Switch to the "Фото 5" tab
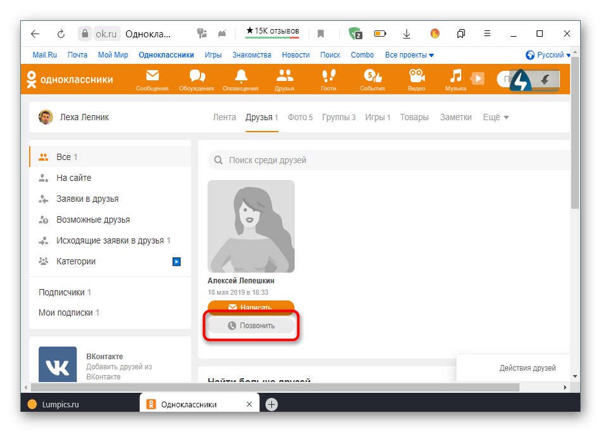Screen dimensions: 601x432 pos(299,117)
